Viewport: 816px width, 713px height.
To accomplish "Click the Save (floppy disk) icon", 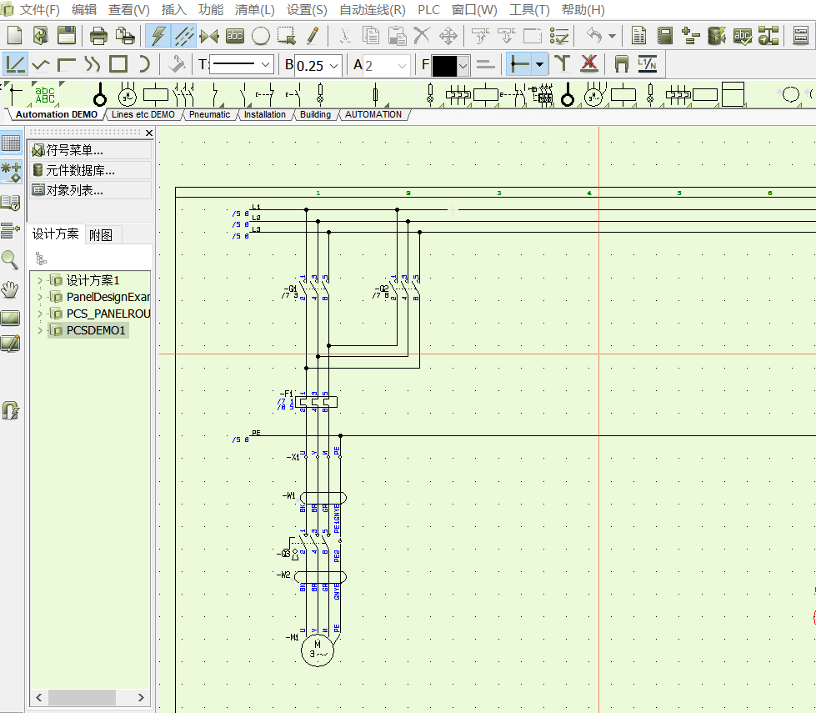I will coord(66,35).
